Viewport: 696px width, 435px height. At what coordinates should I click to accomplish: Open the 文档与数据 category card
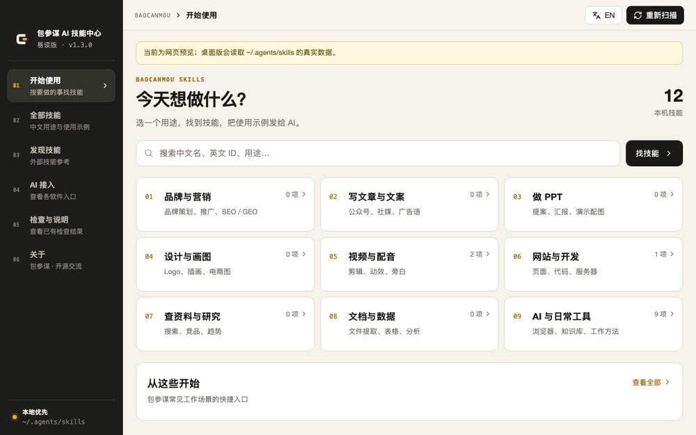409,324
